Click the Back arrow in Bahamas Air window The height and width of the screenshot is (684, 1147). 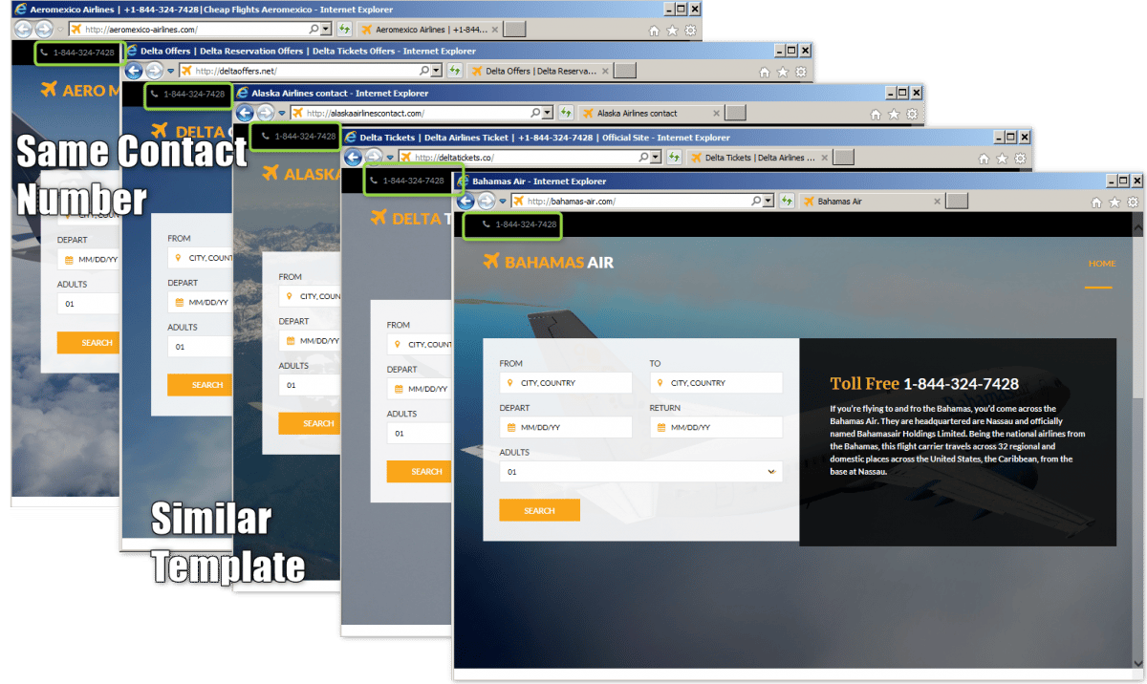pos(466,202)
